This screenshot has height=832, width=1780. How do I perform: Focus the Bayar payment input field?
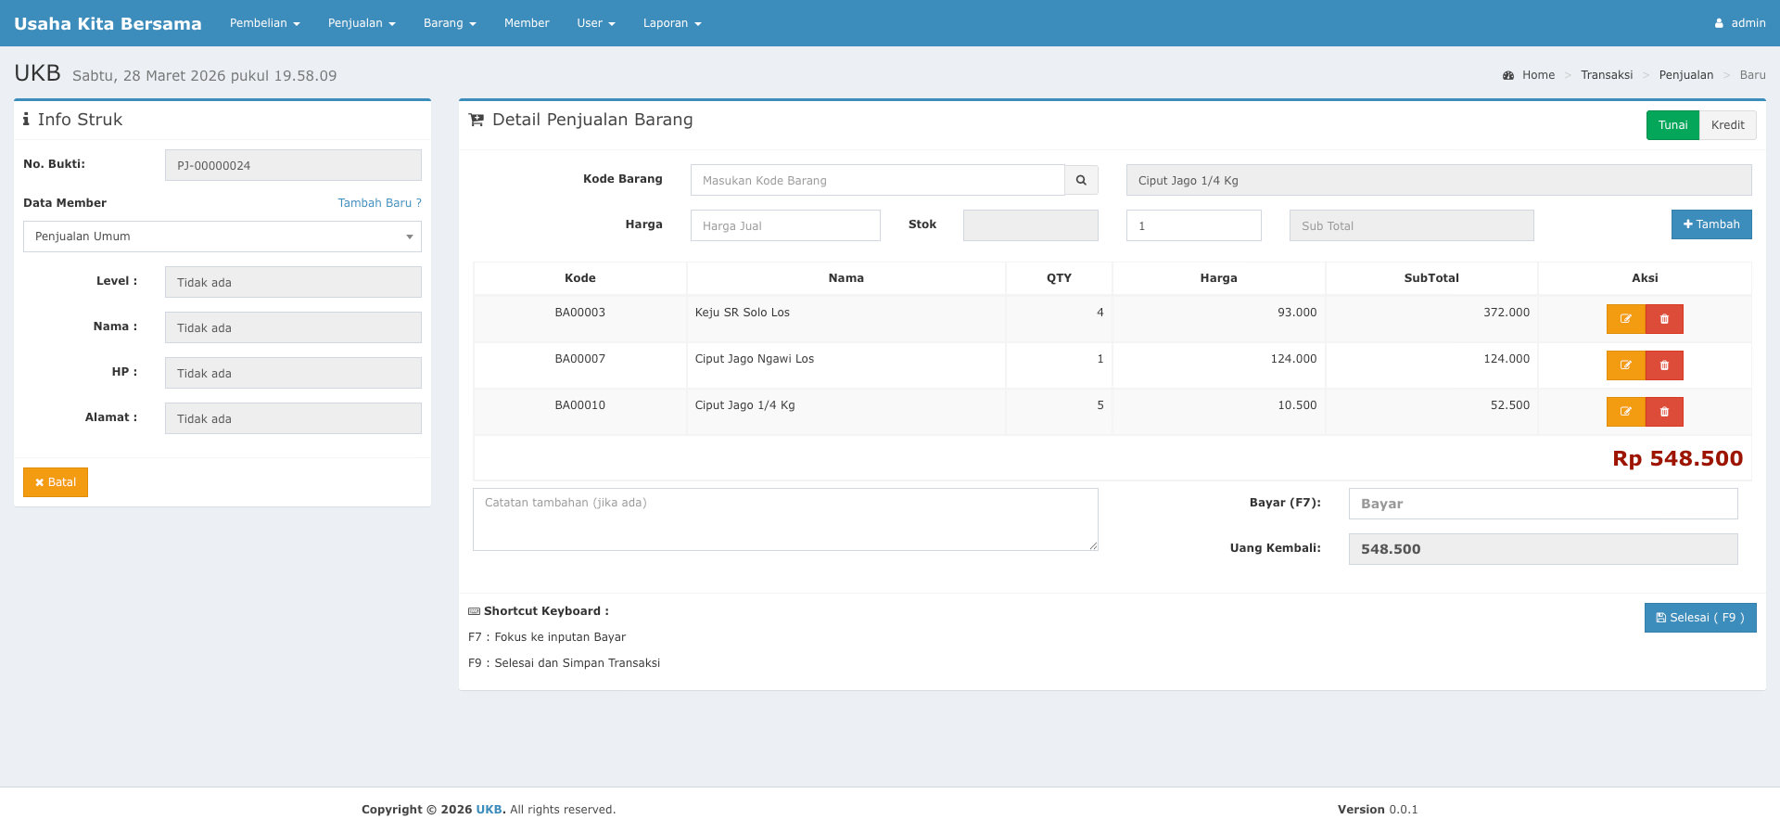[1543, 504]
